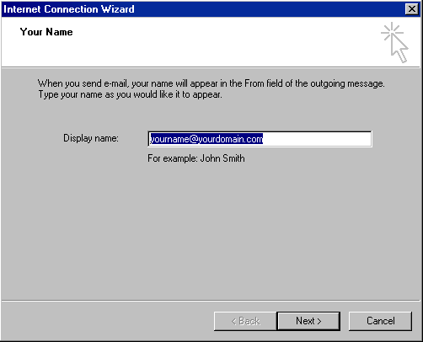Close the Internet Connection Wizard window

coord(412,9)
